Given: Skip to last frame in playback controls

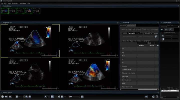Looking at the screenshot, I should (59, 96).
